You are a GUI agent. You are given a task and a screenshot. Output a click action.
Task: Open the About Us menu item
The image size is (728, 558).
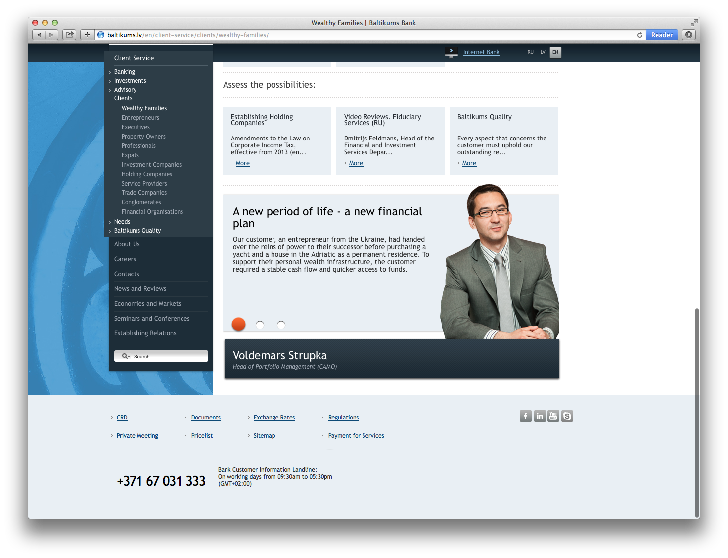click(127, 244)
